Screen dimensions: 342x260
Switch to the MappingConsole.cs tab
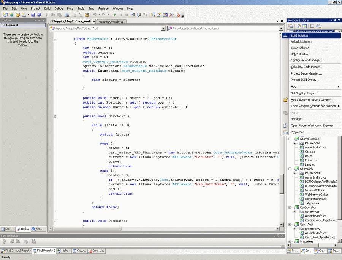point(111,22)
